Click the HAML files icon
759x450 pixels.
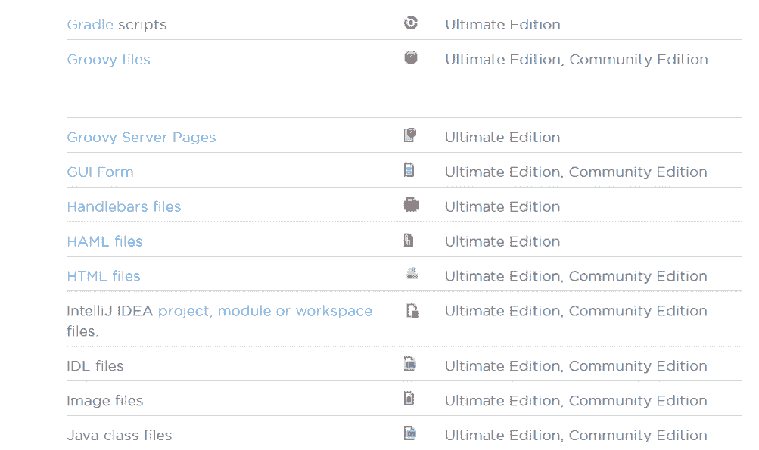click(x=409, y=241)
